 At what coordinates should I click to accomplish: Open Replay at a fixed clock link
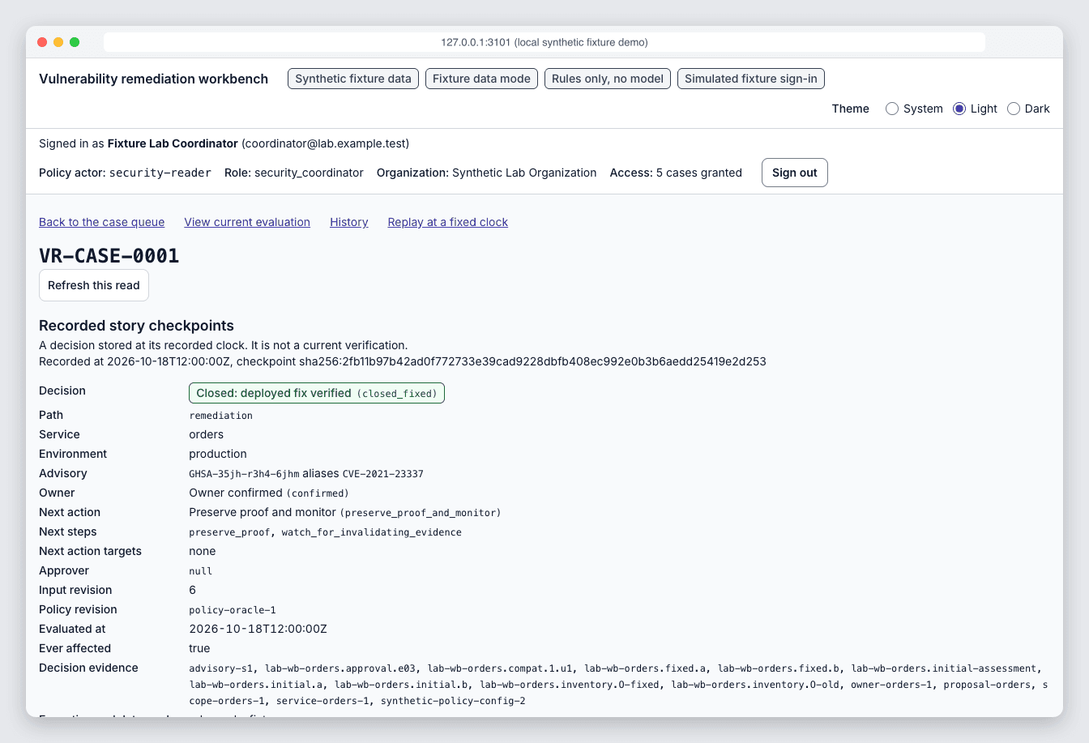tap(448, 222)
